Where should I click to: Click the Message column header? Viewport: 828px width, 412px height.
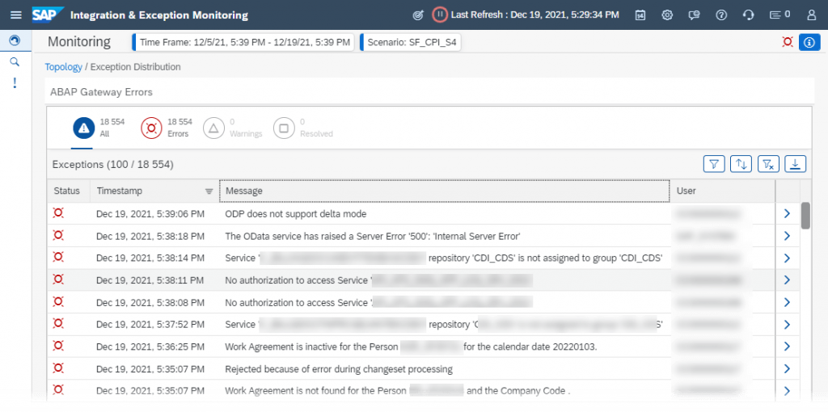[x=445, y=191]
